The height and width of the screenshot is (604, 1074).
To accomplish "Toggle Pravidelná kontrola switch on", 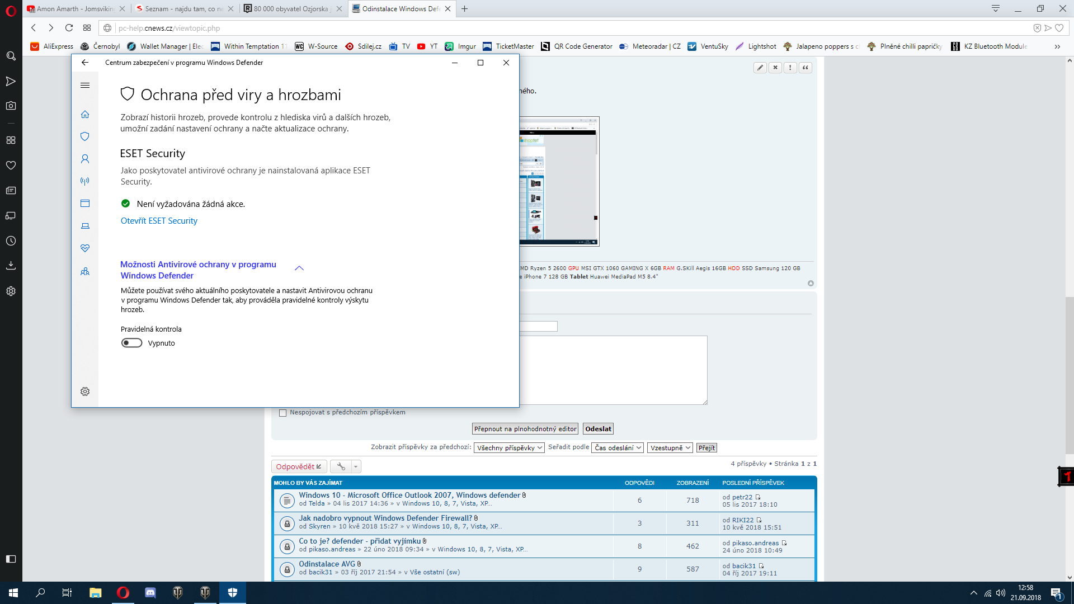I will (x=132, y=343).
